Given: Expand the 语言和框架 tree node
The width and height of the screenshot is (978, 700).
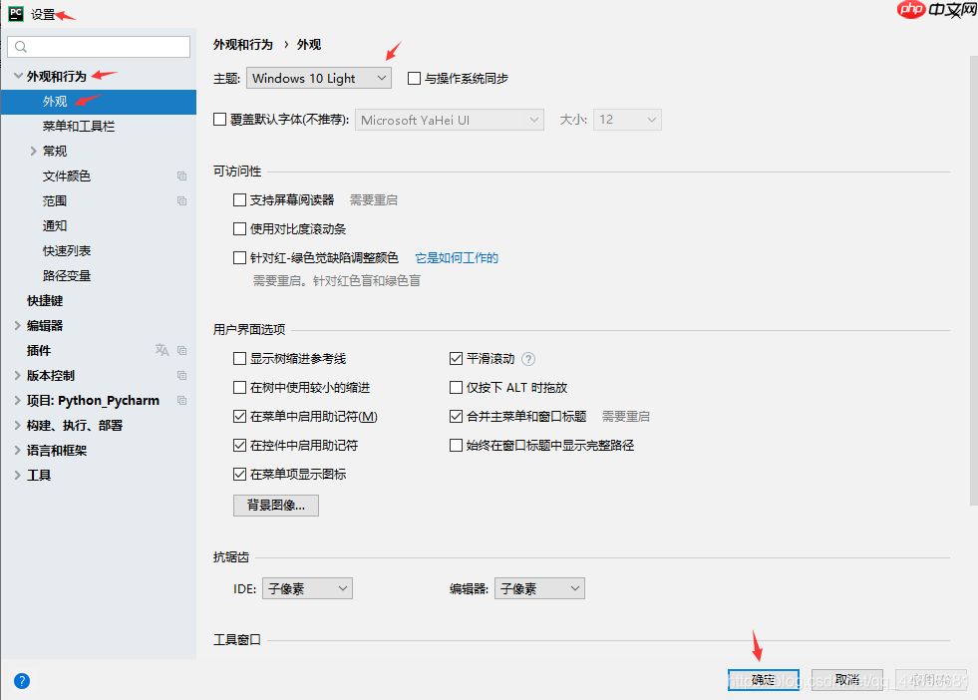Looking at the screenshot, I should tap(18, 451).
